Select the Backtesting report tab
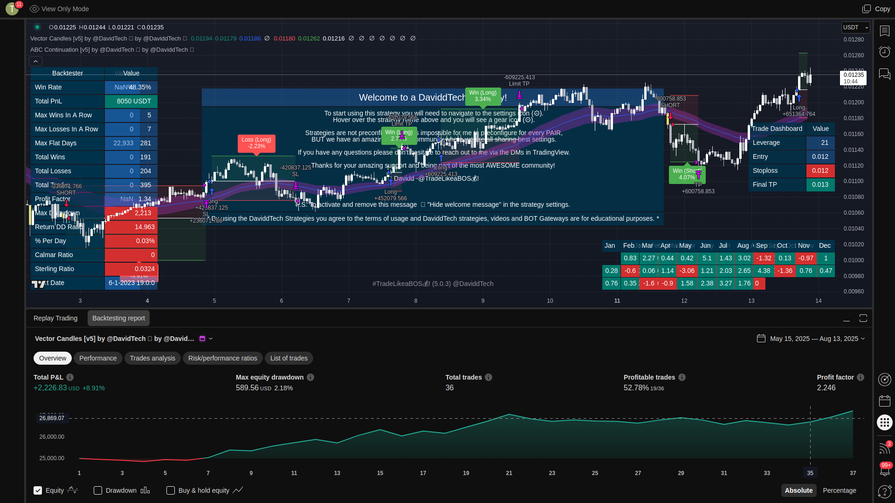Image resolution: width=895 pixels, height=503 pixels. point(118,318)
